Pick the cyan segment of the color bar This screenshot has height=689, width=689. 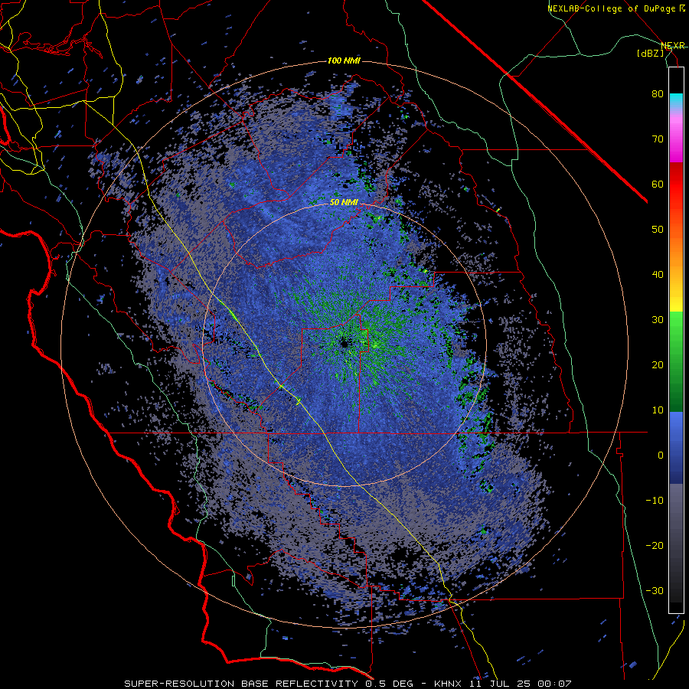(x=676, y=100)
